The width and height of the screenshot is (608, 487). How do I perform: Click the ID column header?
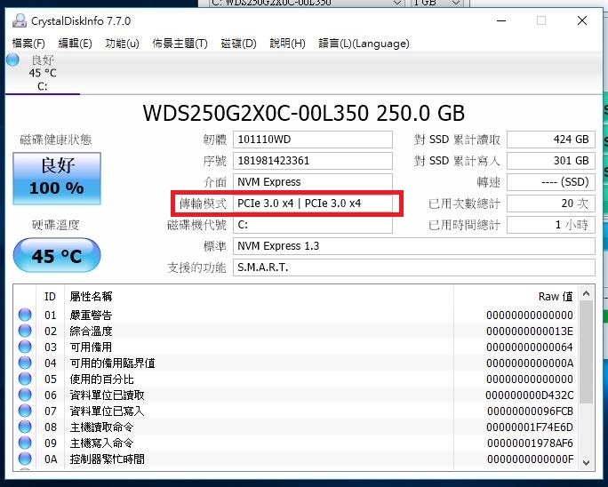[x=50, y=296]
